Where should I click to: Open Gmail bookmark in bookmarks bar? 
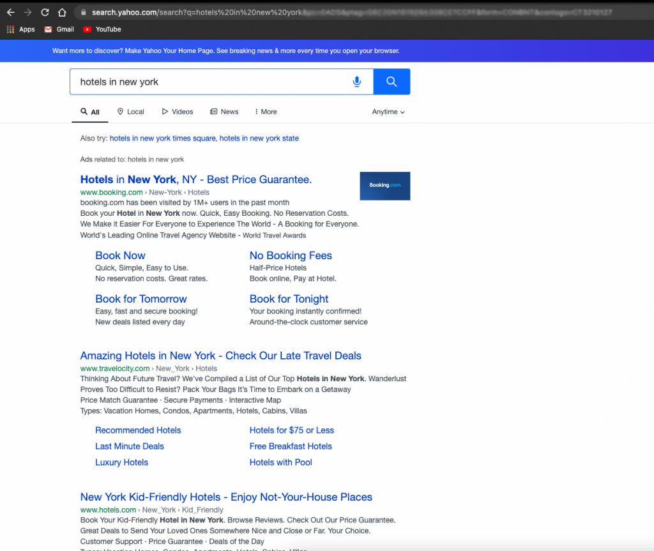(59, 29)
